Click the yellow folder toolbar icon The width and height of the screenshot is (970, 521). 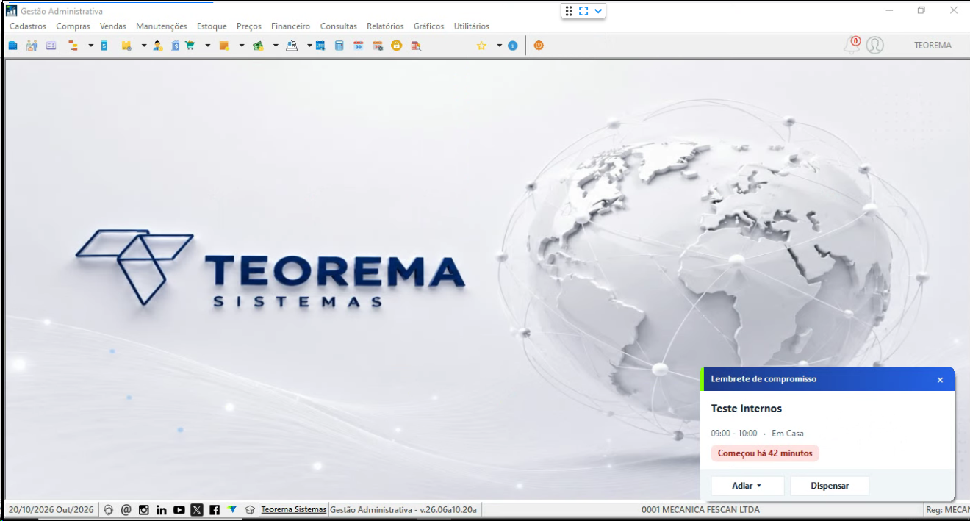point(126,46)
